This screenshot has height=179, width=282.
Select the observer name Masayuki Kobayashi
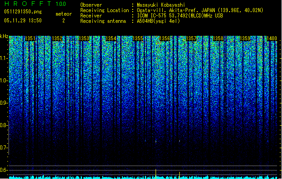pyautogui.click(x=161, y=5)
